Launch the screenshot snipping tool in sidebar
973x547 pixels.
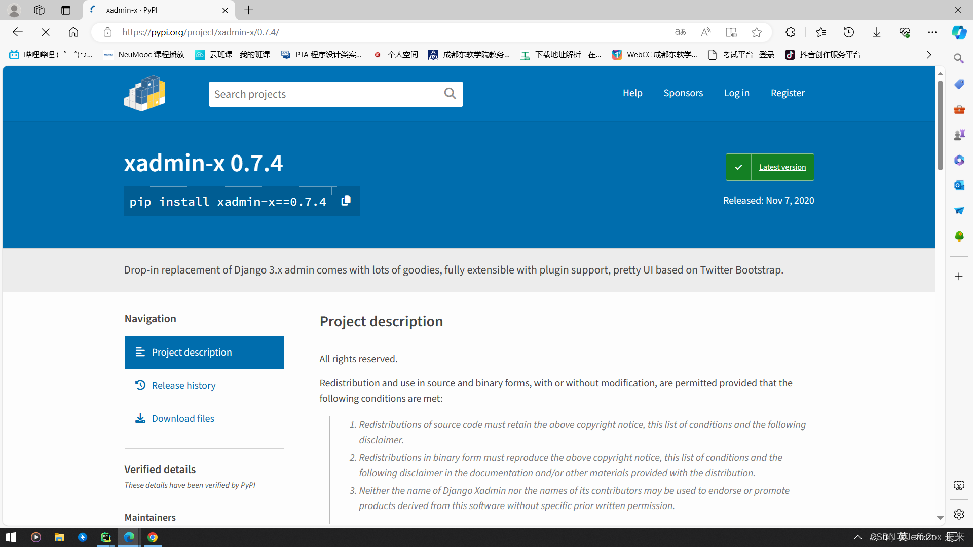click(959, 485)
